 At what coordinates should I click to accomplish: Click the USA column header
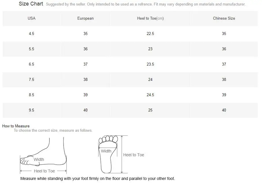pyautogui.click(x=31, y=18)
